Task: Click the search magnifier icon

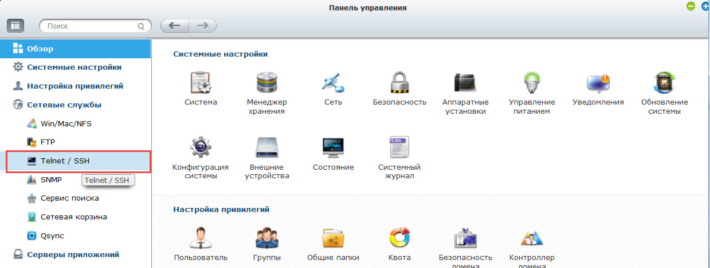Action: coord(141,26)
